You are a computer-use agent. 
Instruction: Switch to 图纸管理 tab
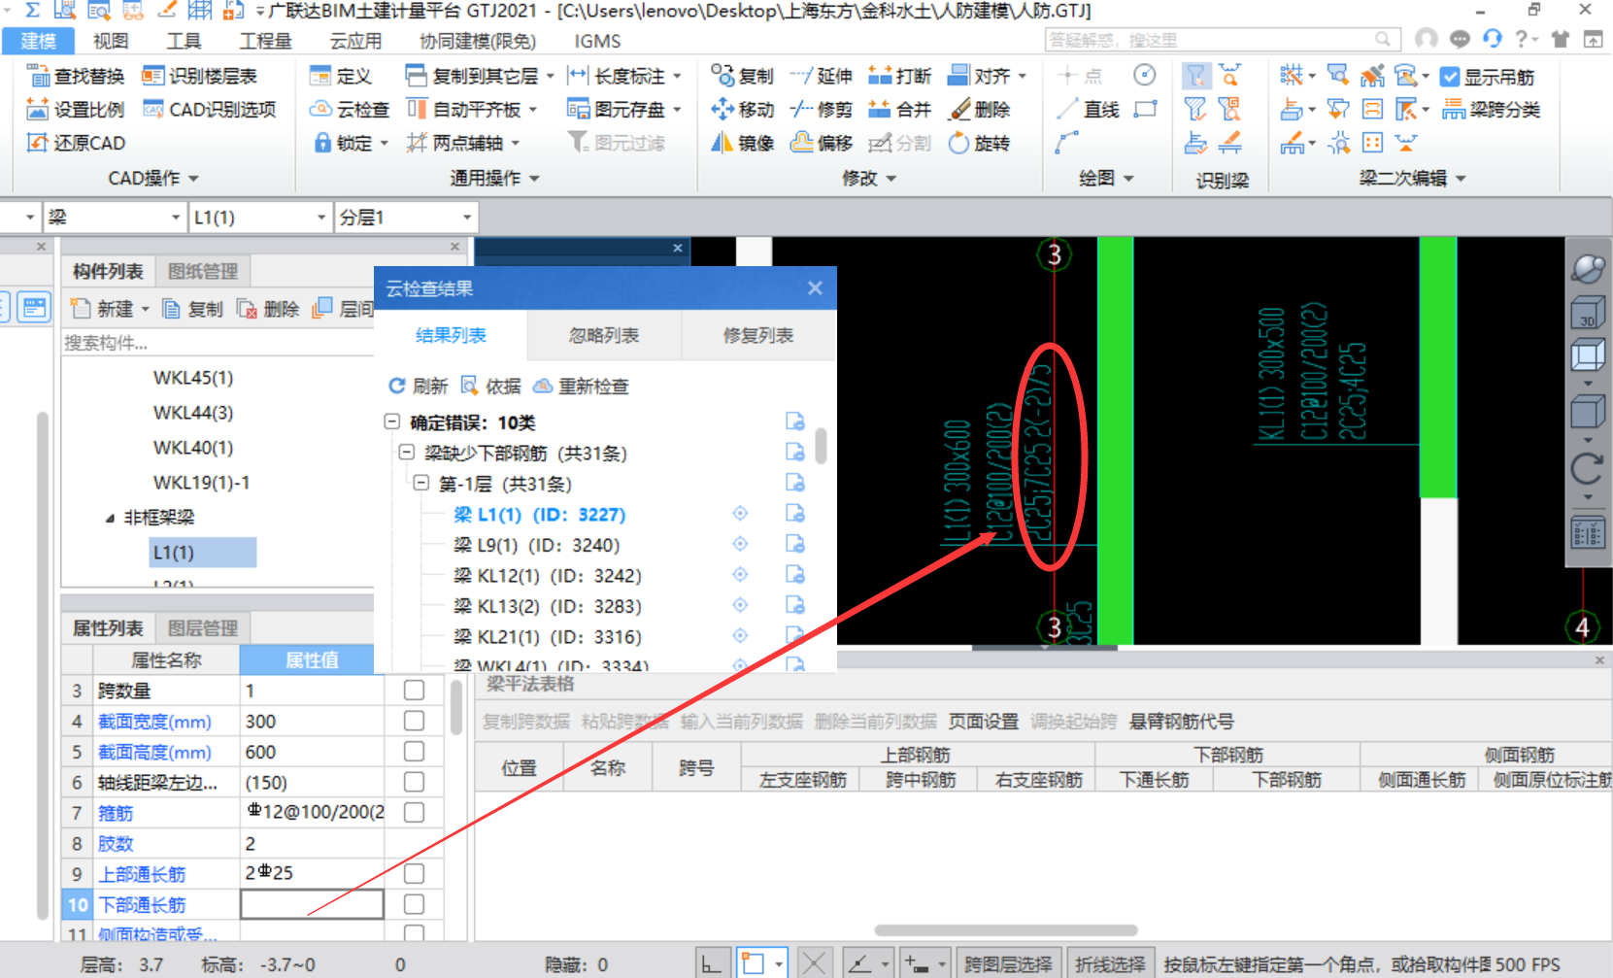pos(203,271)
